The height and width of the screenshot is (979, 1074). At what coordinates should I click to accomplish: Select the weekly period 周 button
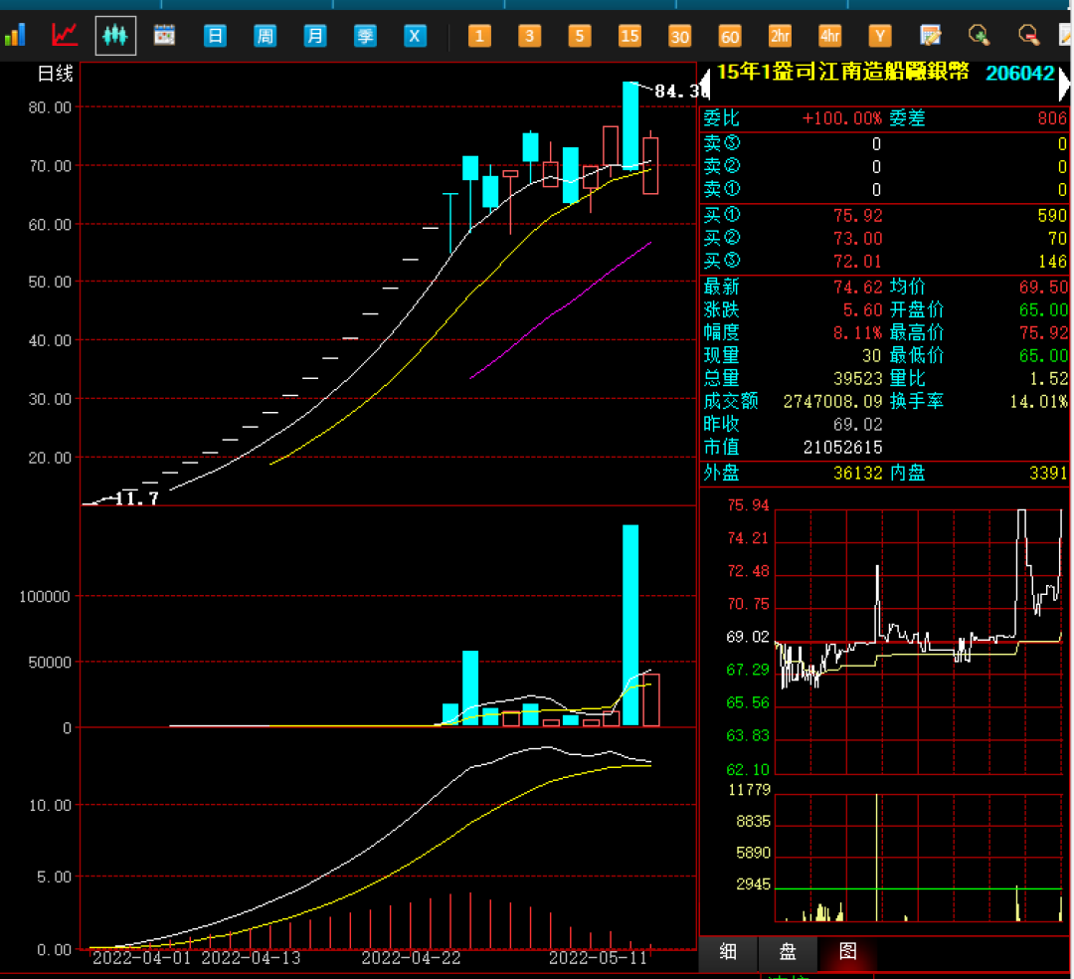click(265, 36)
